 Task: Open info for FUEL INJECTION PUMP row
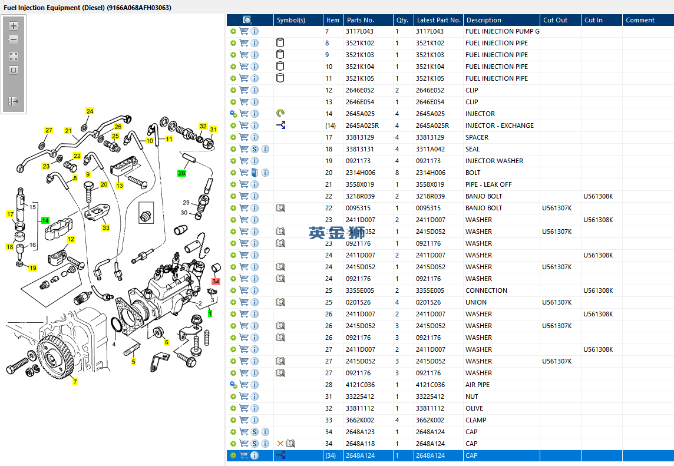pyautogui.click(x=255, y=31)
